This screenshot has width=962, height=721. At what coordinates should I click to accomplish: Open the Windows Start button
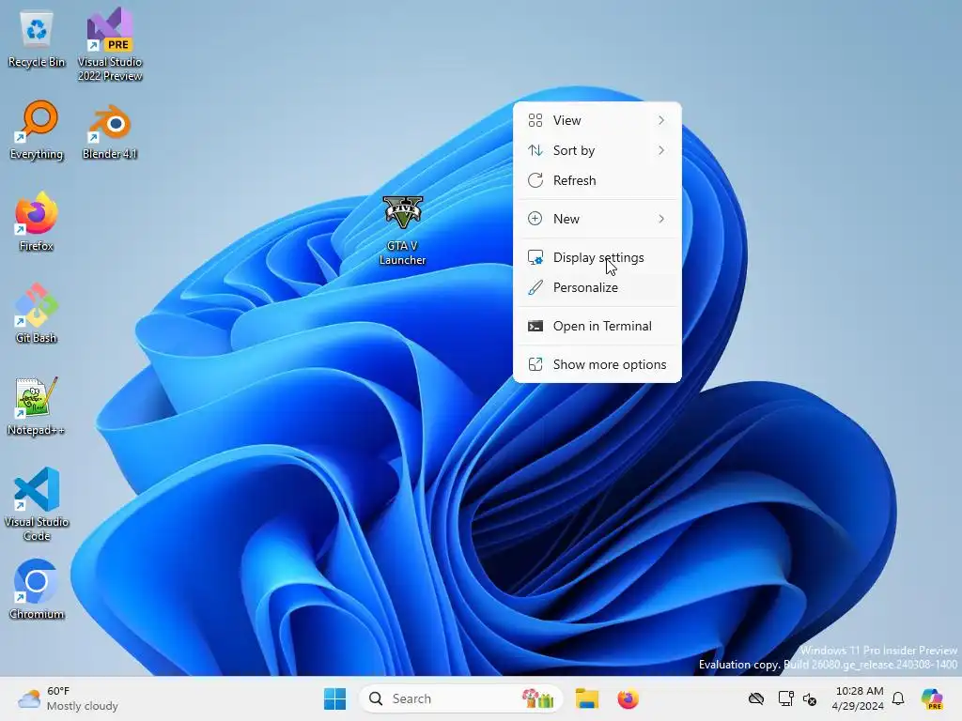[x=335, y=698]
